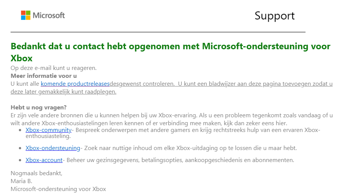
Task: Click the 'Nogmaals bedankt,' closing line
Action: (x=36, y=173)
